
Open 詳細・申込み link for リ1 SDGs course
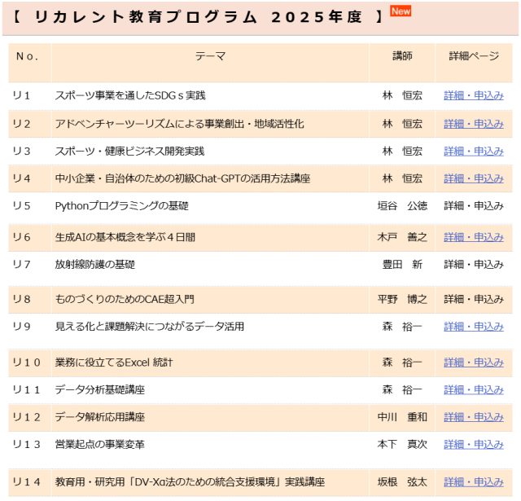point(473,96)
